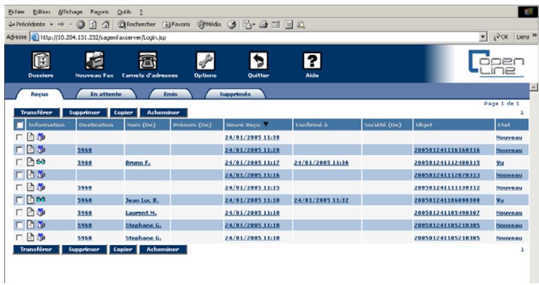
Task: Click the top Transférer button
Action: click(x=36, y=112)
